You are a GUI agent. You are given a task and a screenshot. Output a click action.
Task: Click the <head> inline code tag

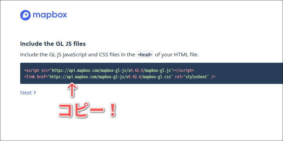145,55
